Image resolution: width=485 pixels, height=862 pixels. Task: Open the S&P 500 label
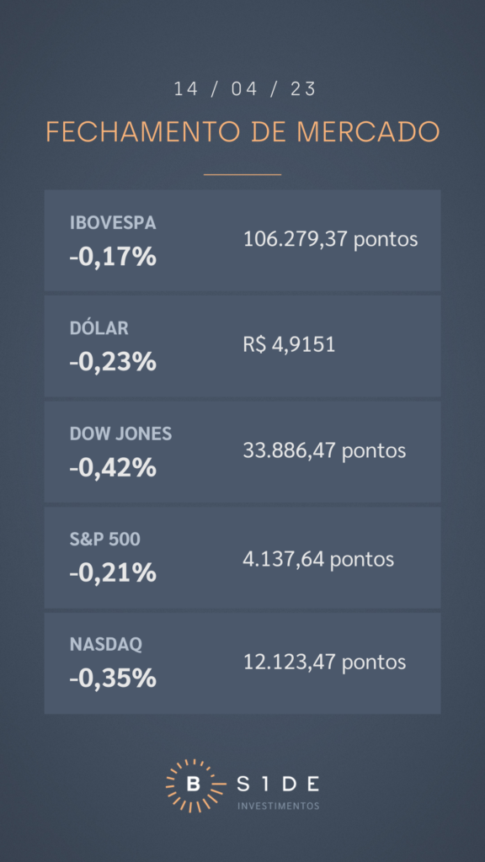(x=105, y=540)
